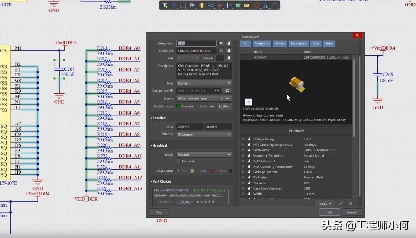Edit the selected parameter with pencil icon

pyautogui.click(x=341, y=204)
